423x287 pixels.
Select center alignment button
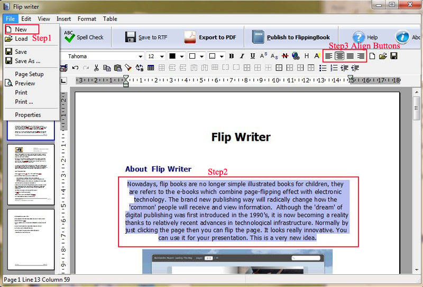(339, 56)
